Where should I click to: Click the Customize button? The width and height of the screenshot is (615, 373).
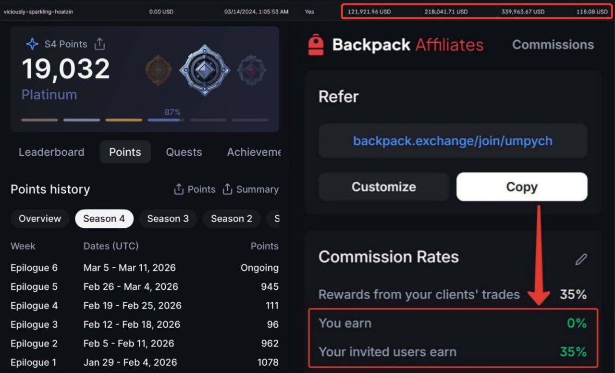[383, 186]
